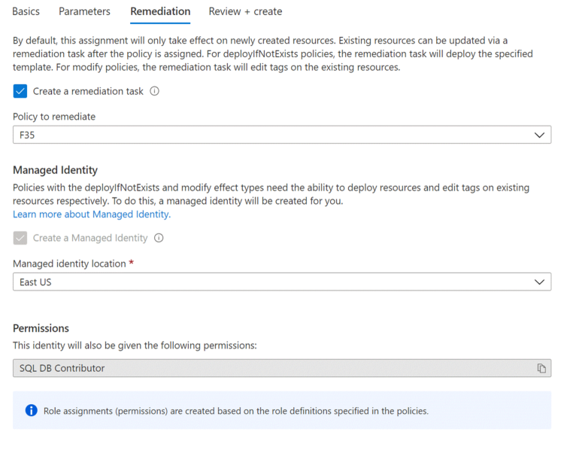Go to the Review + create tab
The width and height of the screenshot is (588, 450).
click(245, 11)
